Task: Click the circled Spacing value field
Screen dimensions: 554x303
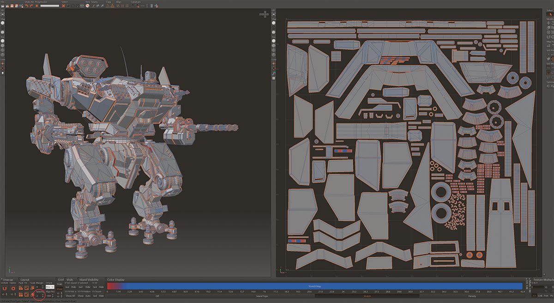Action: pos(39,296)
